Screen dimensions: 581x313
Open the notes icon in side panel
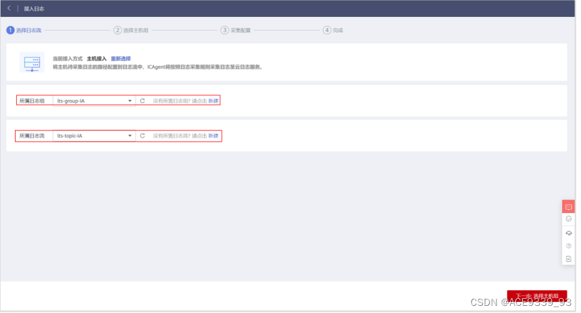pyautogui.click(x=569, y=259)
